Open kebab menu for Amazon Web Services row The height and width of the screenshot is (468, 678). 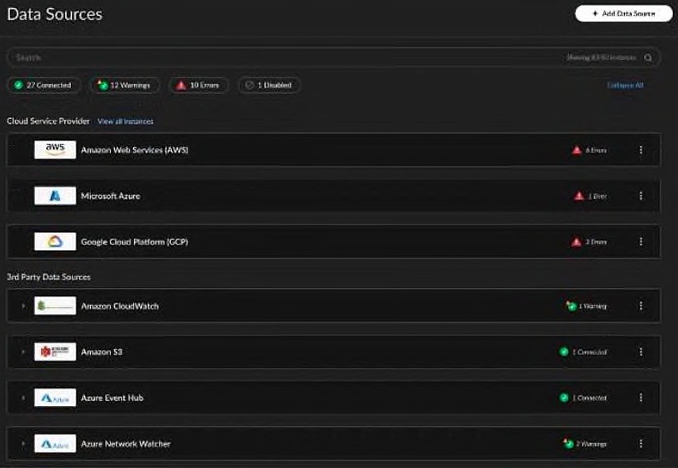click(x=641, y=150)
